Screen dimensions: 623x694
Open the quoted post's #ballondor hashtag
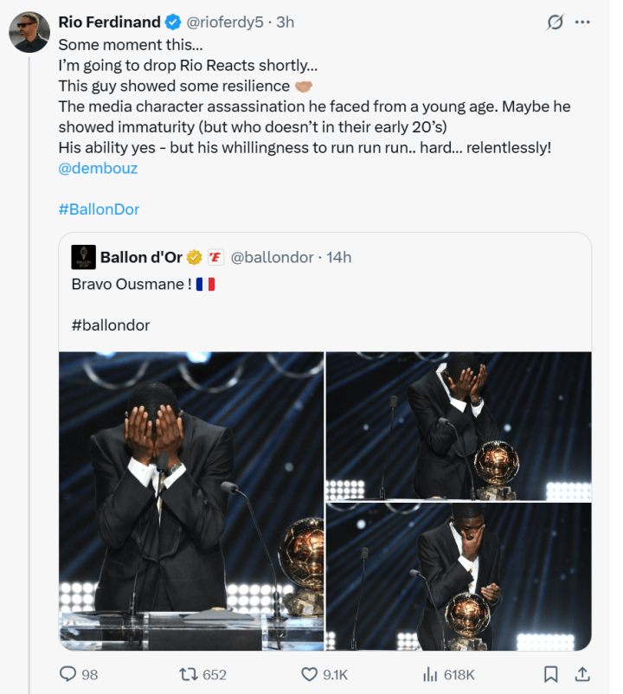click(x=111, y=325)
